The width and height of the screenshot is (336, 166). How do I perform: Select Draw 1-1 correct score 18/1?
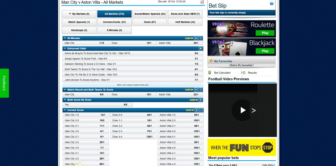(133, 120)
